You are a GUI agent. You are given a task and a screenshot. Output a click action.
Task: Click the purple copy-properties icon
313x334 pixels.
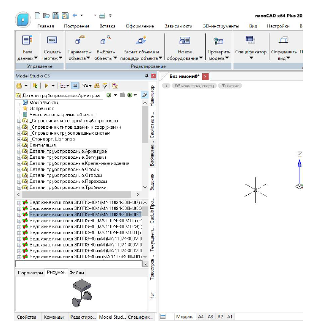coord(115,86)
